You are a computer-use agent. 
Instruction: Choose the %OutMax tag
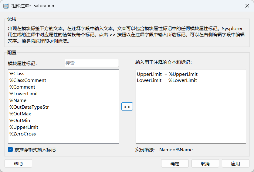[x=20, y=114]
